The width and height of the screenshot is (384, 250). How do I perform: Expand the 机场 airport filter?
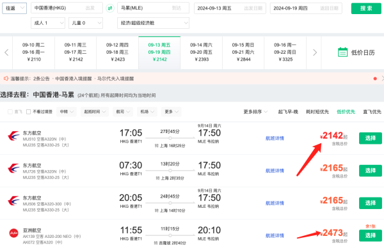(147, 112)
